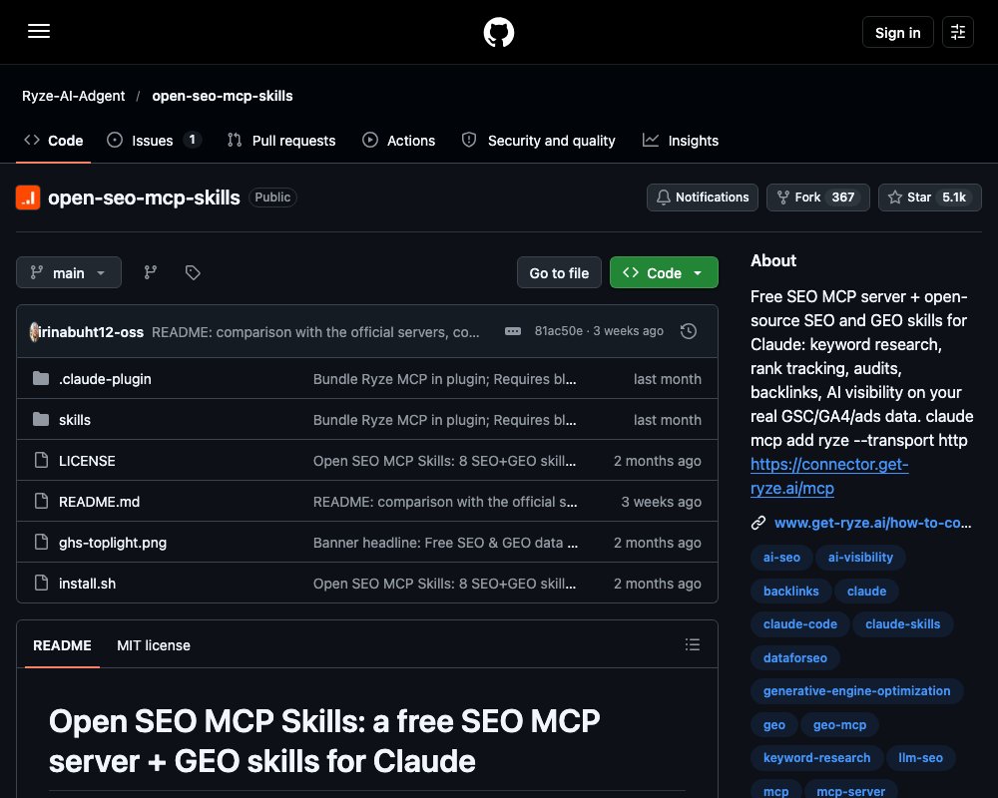Image resolution: width=998 pixels, height=798 pixels.
Task: Star the repository
Action: click(930, 198)
